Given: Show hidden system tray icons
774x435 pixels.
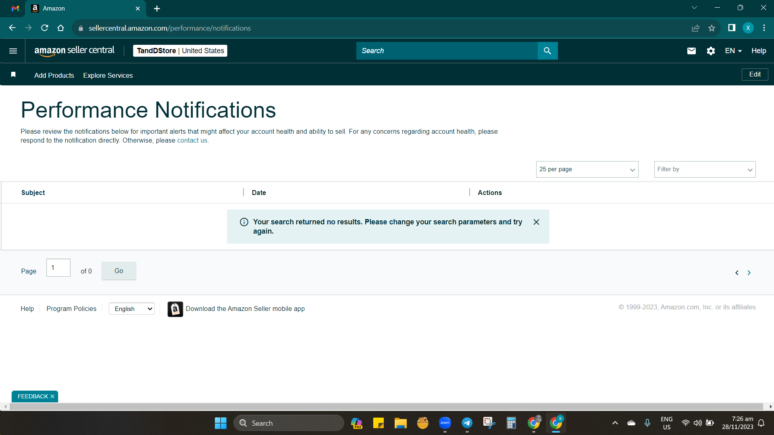Looking at the screenshot, I should [615, 423].
